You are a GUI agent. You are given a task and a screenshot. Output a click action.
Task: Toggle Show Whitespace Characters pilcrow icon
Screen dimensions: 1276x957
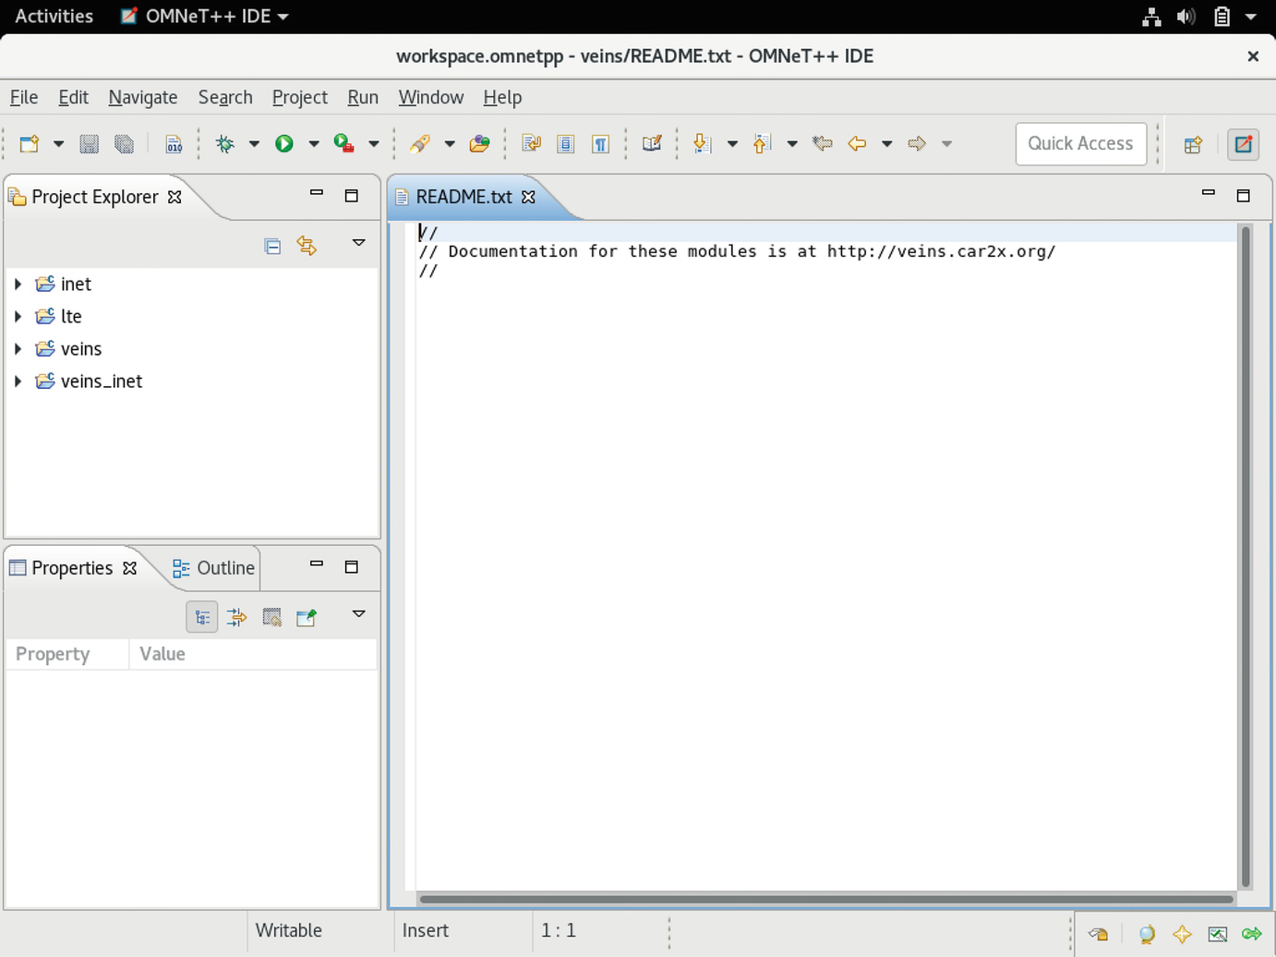point(600,143)
